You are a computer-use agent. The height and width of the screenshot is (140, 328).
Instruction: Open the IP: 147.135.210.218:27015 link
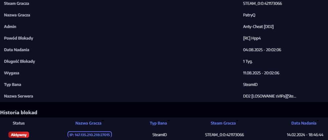coord(90,134)
